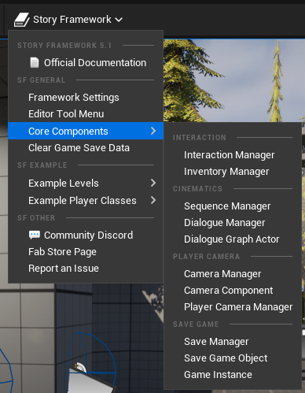Open the Dialogue Manager
Viewport: 305px width, 393px height.
tap(233, 223)
